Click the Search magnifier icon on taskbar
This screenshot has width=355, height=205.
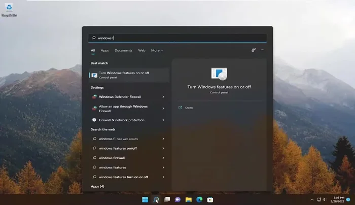click(156, 199)
